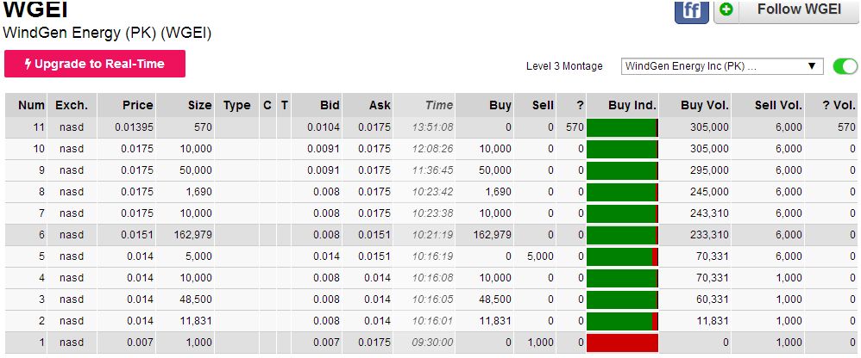Click size 162,979 in trade 6
The image size is (861, 358).
coord(192,235)
